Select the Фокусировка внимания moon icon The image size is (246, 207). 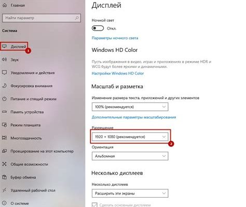pos(4,86)
